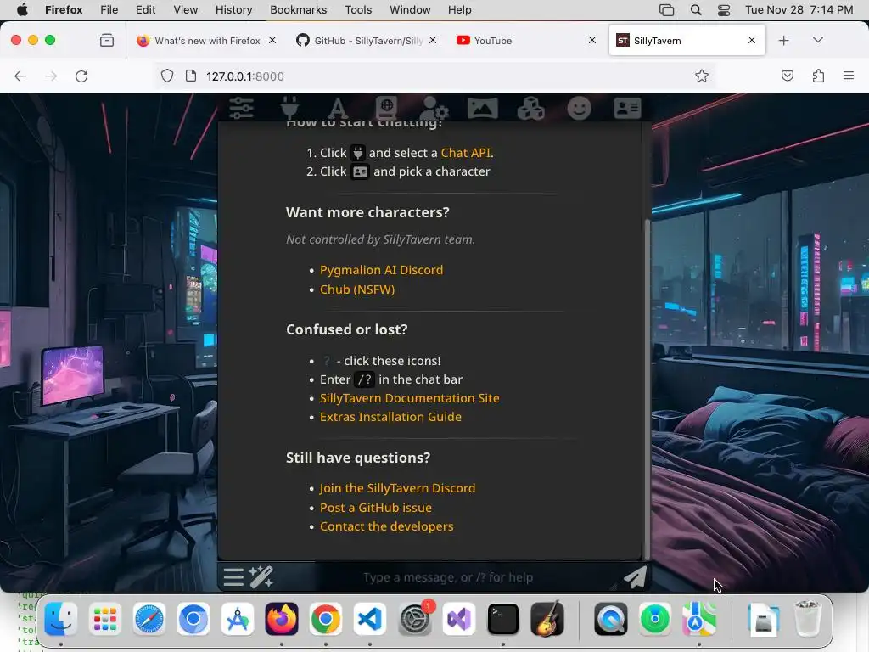Click the tracking protection shield icon
The height and width of the screenshot is (652, 869).
[x=167, y=76]
